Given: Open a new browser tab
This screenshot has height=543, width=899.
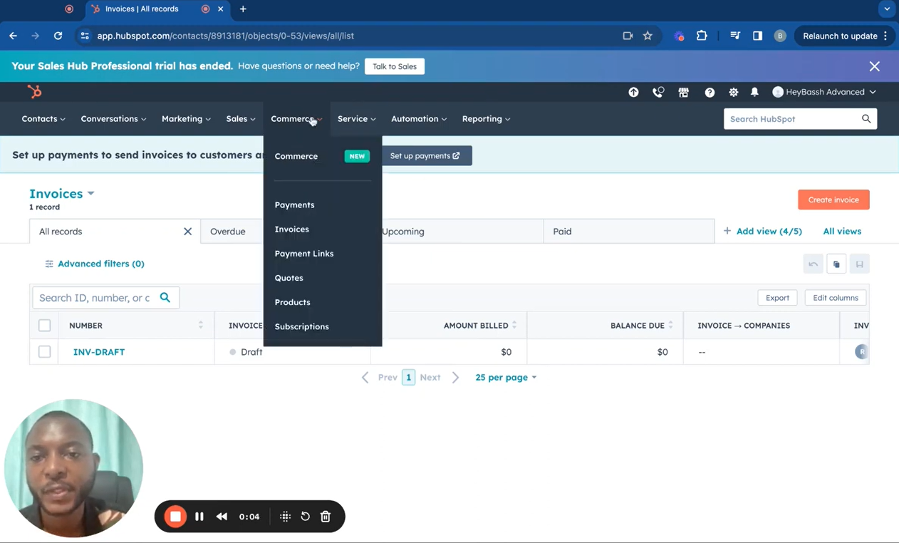Looking at the screenshot, I should pos(243,9).
